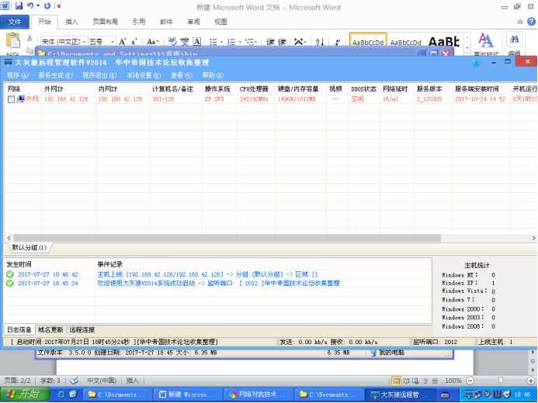
Task: Click the Word Help question mark icon
Action: [x=531, y=22]
